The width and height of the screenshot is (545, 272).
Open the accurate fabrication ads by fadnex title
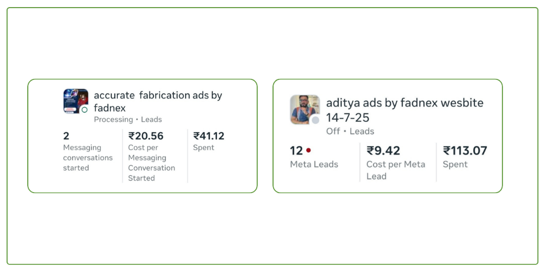pos(158,101)
